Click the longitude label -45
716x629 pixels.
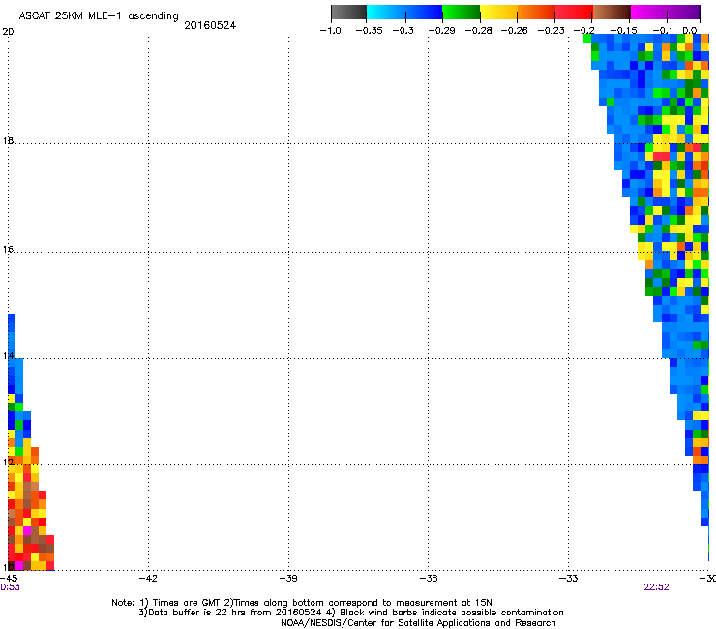9,579
